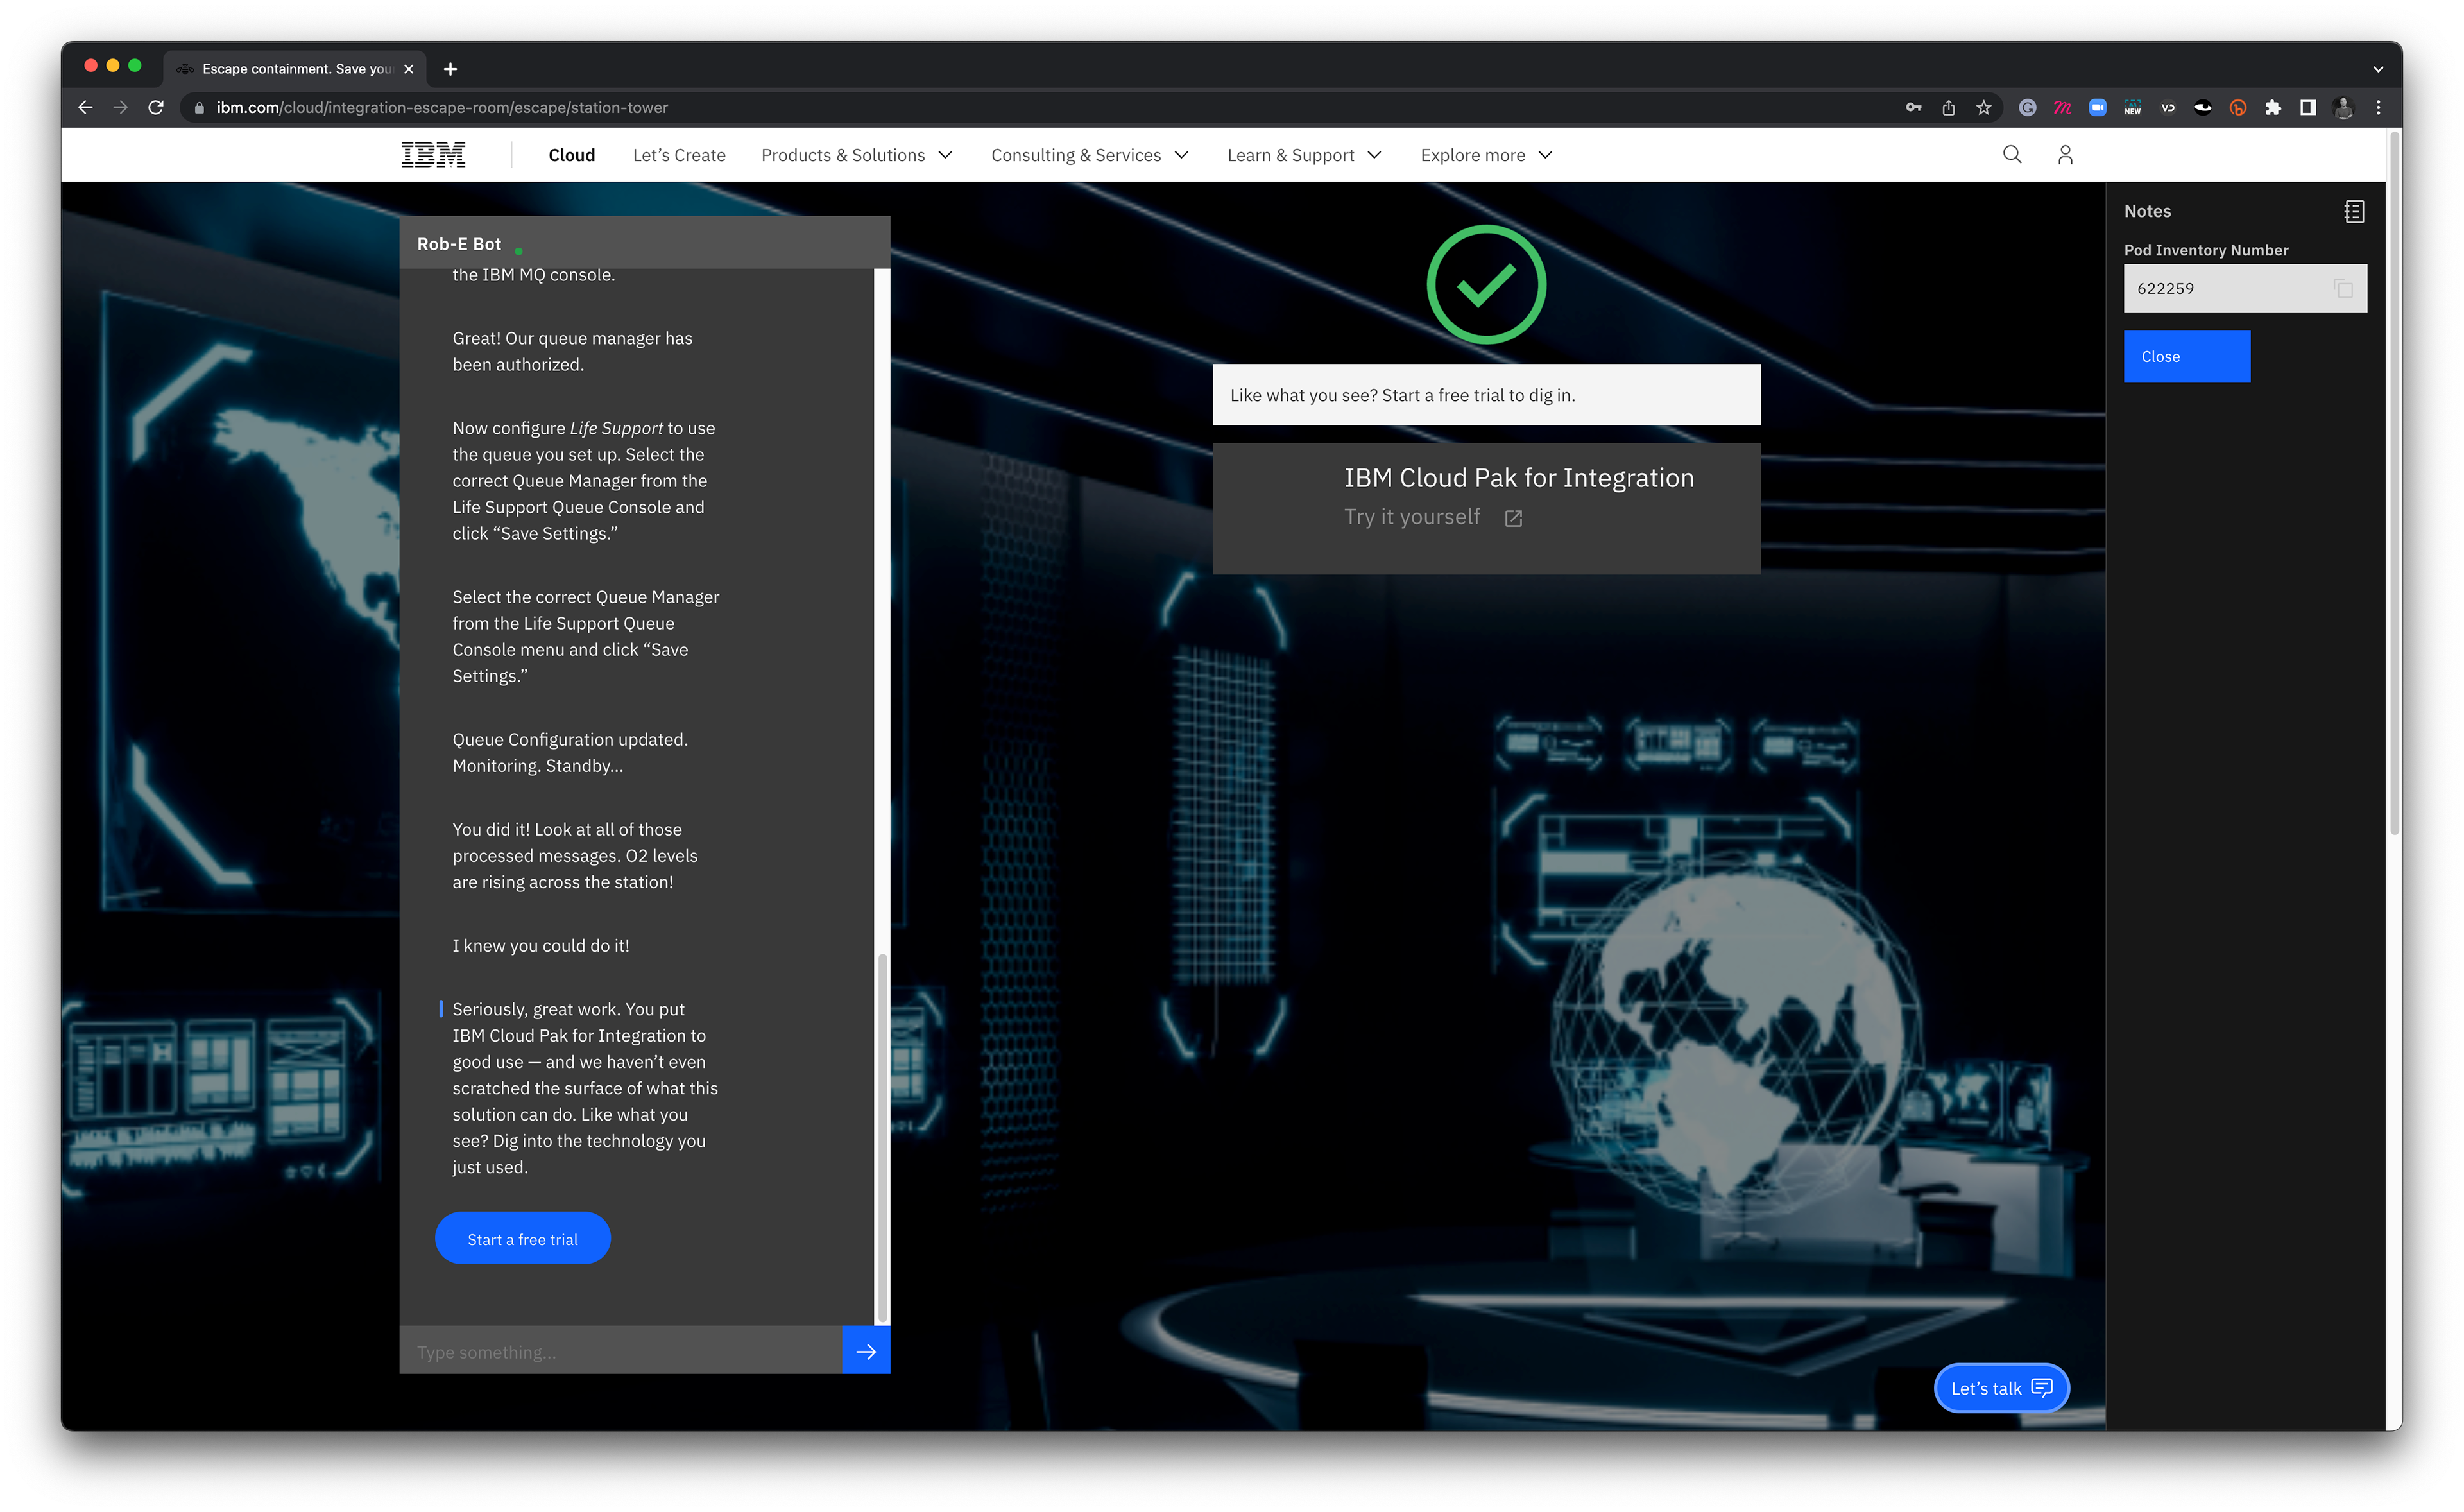This screenshot has width=2464, height=1512.
Task: Open a new browser tab
Action: pos(450,68)
